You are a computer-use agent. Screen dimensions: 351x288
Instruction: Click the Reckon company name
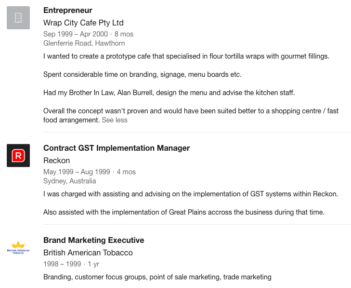click(x=57, y=161)
